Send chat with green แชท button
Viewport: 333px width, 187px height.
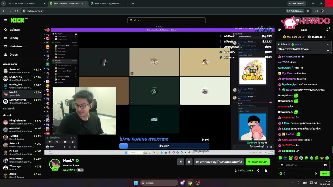click(325, 173)
